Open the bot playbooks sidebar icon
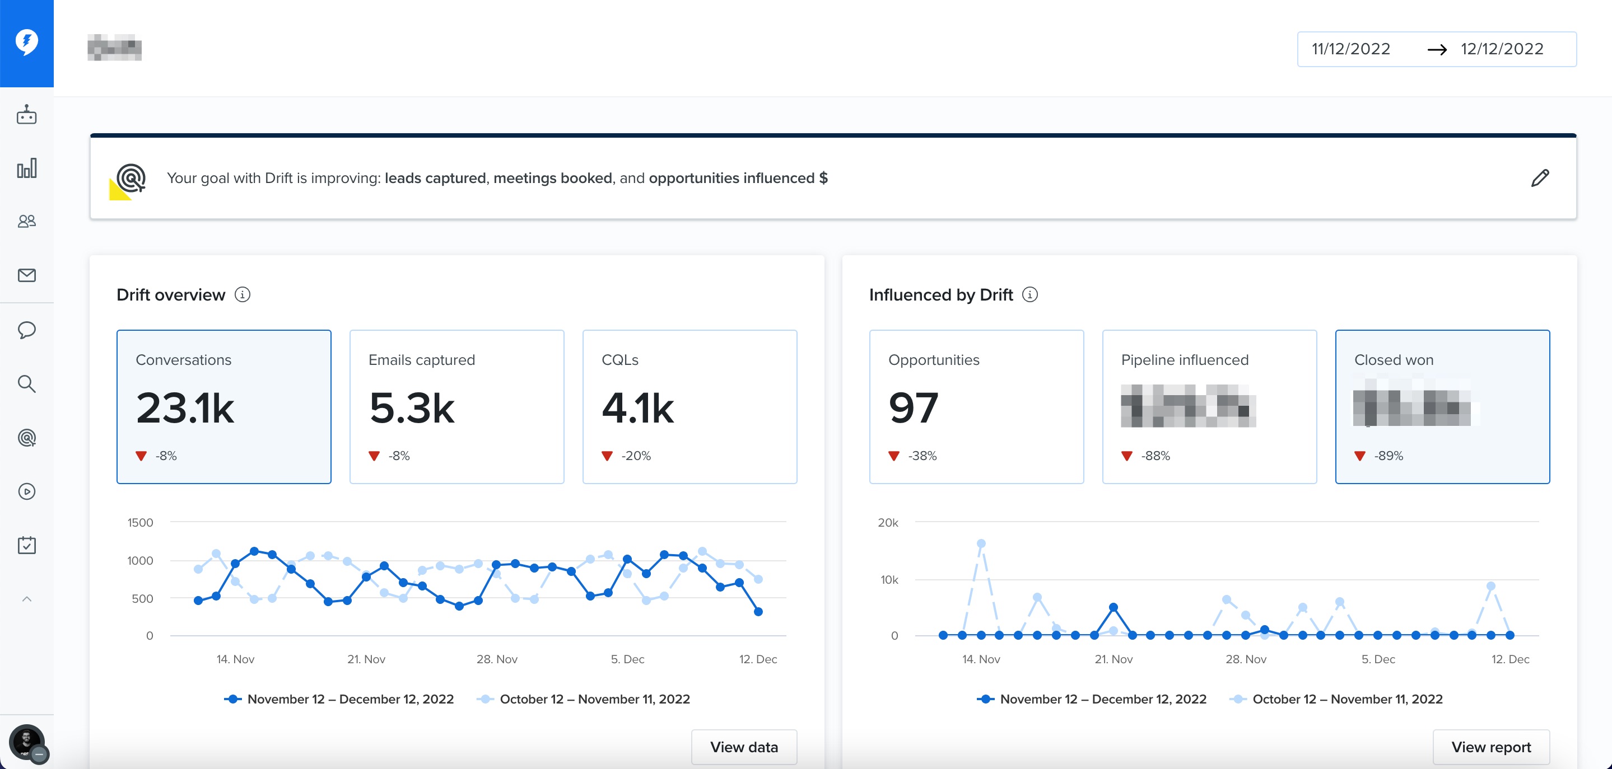 coord(26,115)
